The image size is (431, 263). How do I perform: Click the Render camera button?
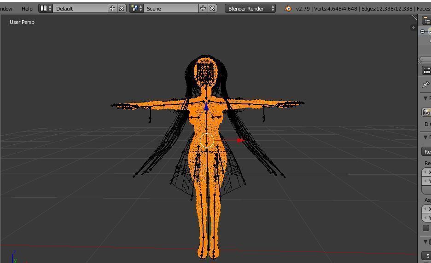426,112
